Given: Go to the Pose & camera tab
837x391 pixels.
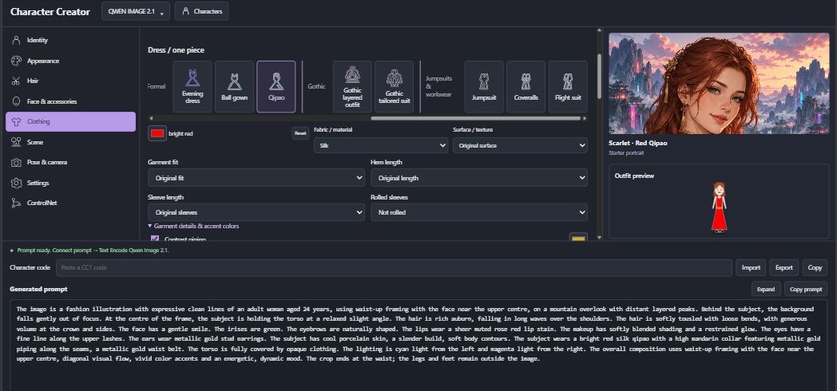Looking at the screenshot, I should 70,162.
